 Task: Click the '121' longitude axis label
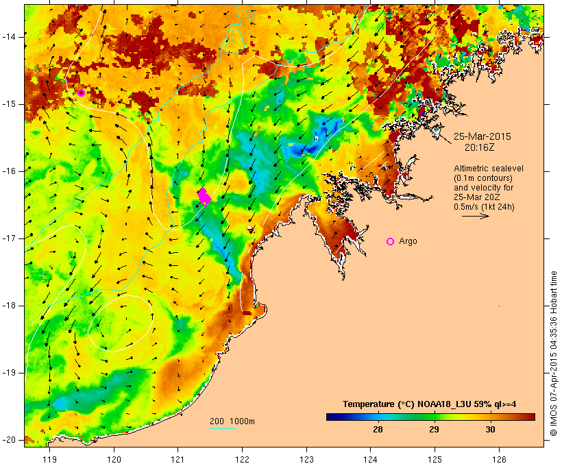178,459
